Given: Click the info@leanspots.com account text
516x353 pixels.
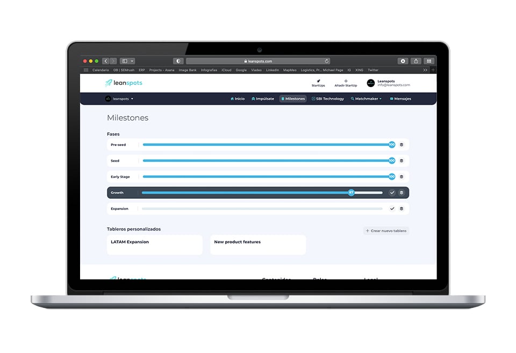Looking at the screenshot, I should (393, 85).
